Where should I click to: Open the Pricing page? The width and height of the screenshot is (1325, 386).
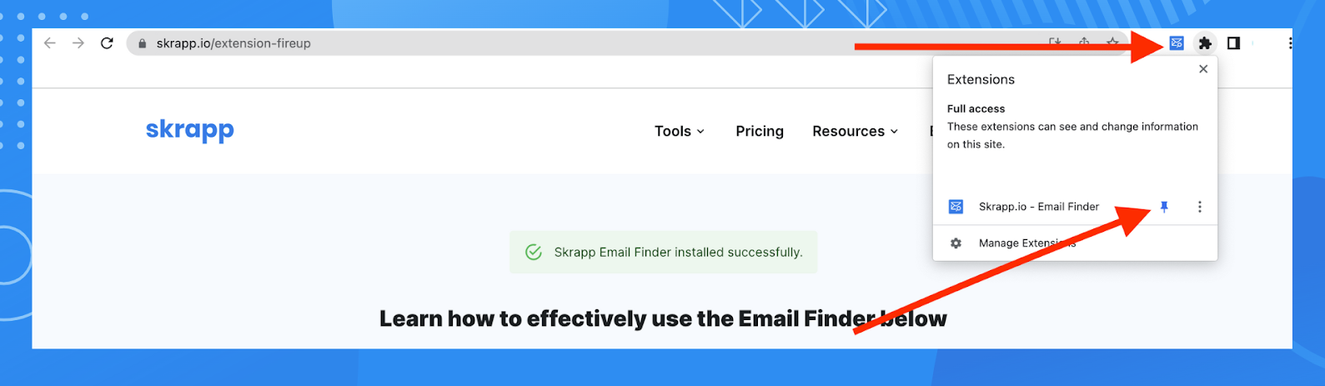pos(760,131)
